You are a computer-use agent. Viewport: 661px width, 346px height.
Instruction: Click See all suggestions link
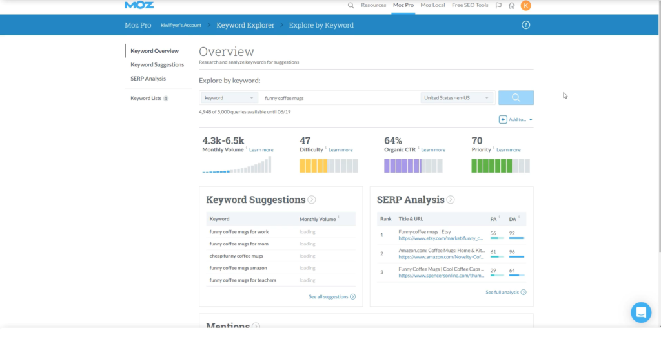(332, 297)
